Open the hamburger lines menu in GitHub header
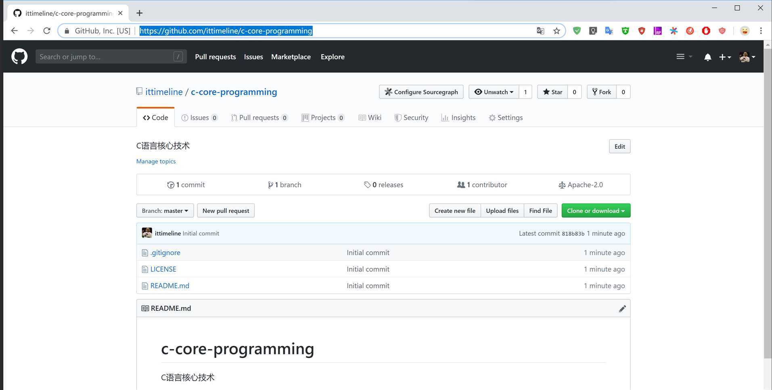772x390 pixels. click(684, 57)
